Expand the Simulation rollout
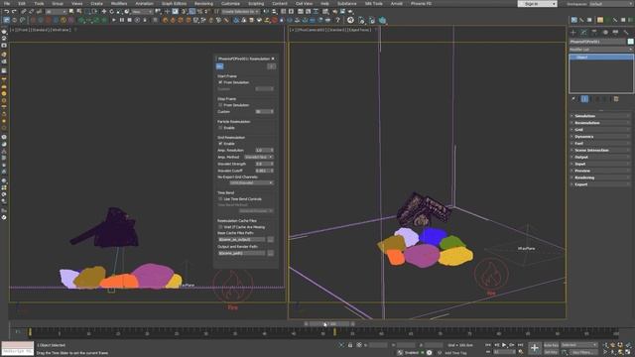Image resolution: width=635 pixels, height=357 pixels. (601, 116)
